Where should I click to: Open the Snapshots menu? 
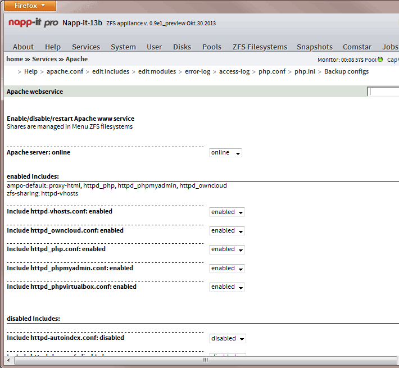315,47
